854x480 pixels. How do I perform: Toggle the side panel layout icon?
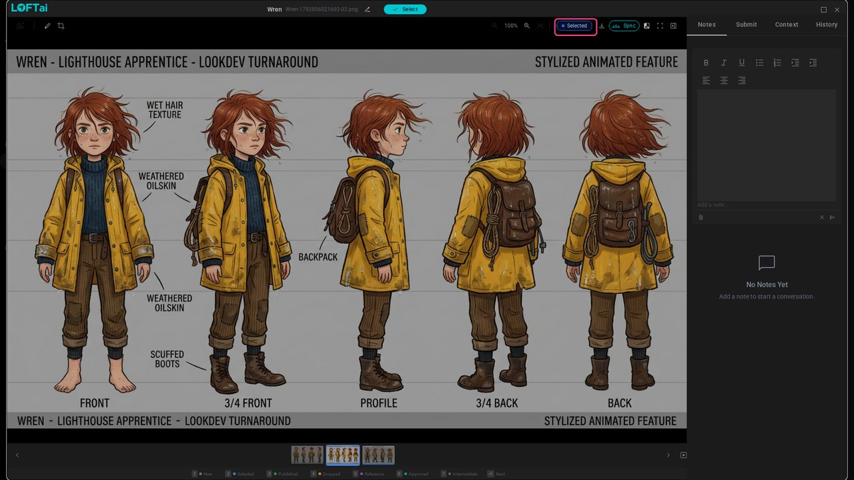(673, 26)
